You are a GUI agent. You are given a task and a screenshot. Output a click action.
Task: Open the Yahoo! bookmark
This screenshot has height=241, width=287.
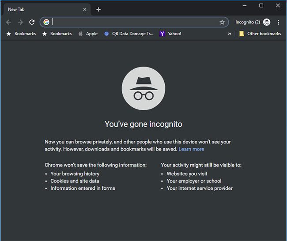point(170,34)
